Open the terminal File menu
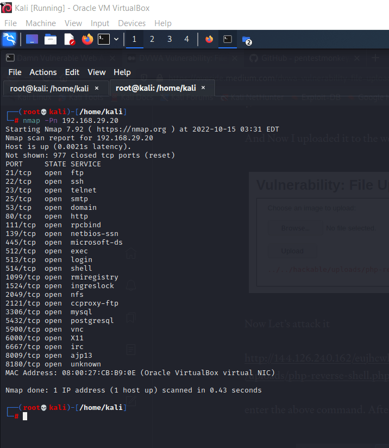 coord(15,72)
